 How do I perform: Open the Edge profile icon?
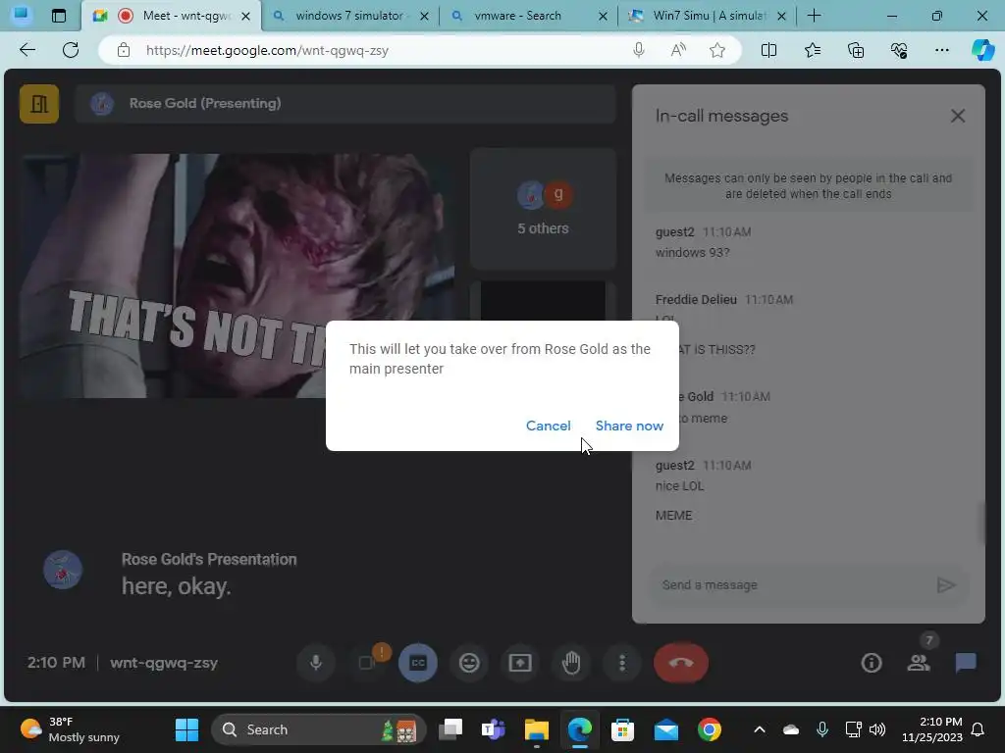(x=21, y=14)
